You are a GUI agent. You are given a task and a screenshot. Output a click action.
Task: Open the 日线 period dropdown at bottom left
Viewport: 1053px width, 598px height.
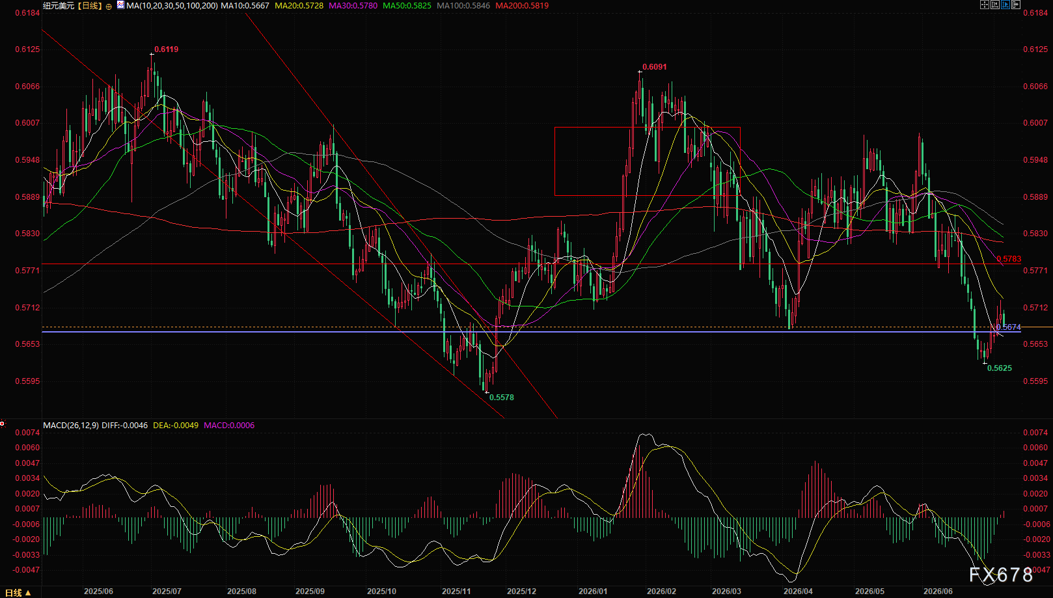point(18,593)
